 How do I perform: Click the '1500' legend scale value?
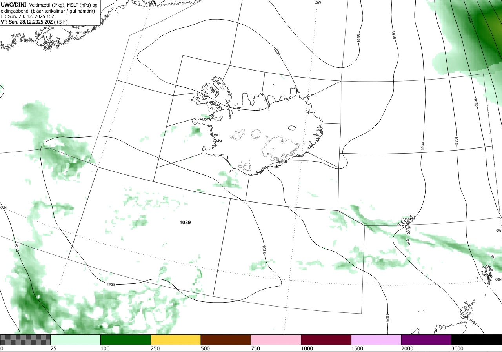click(x=357, y=348)
